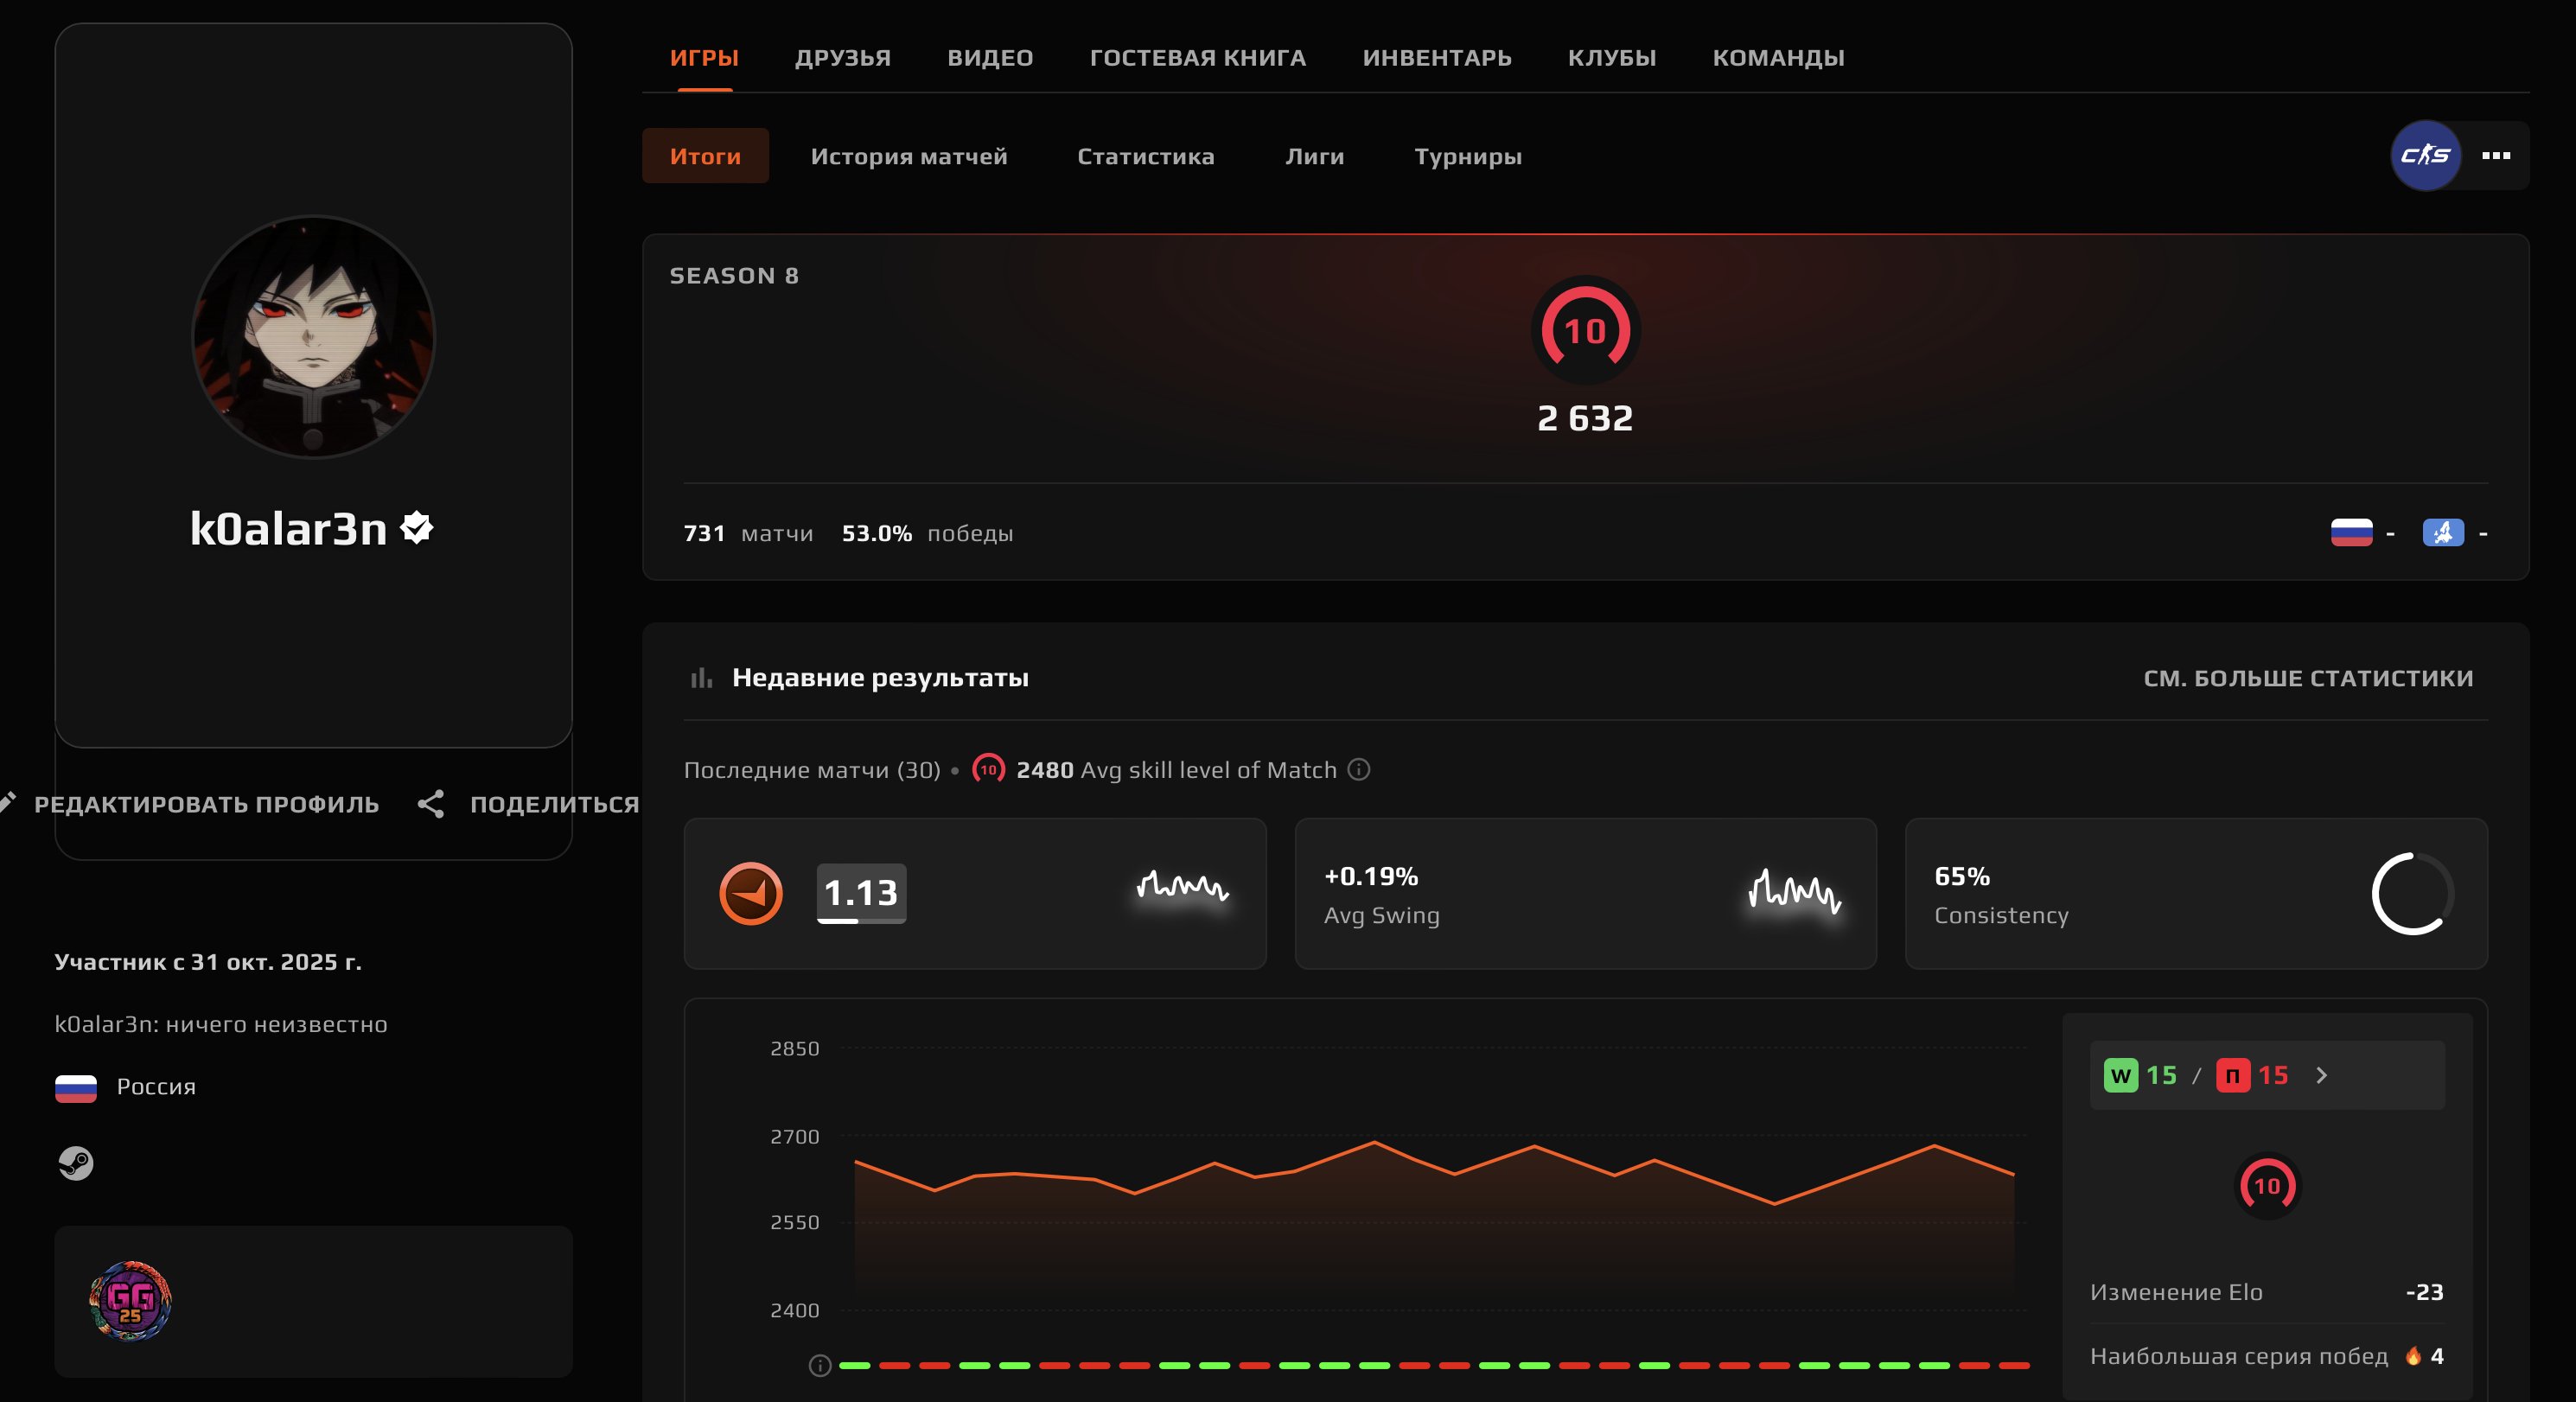
Task: Click the info icon left of match streak bar
Action: pyautogui.click(x=819, y=1365)
